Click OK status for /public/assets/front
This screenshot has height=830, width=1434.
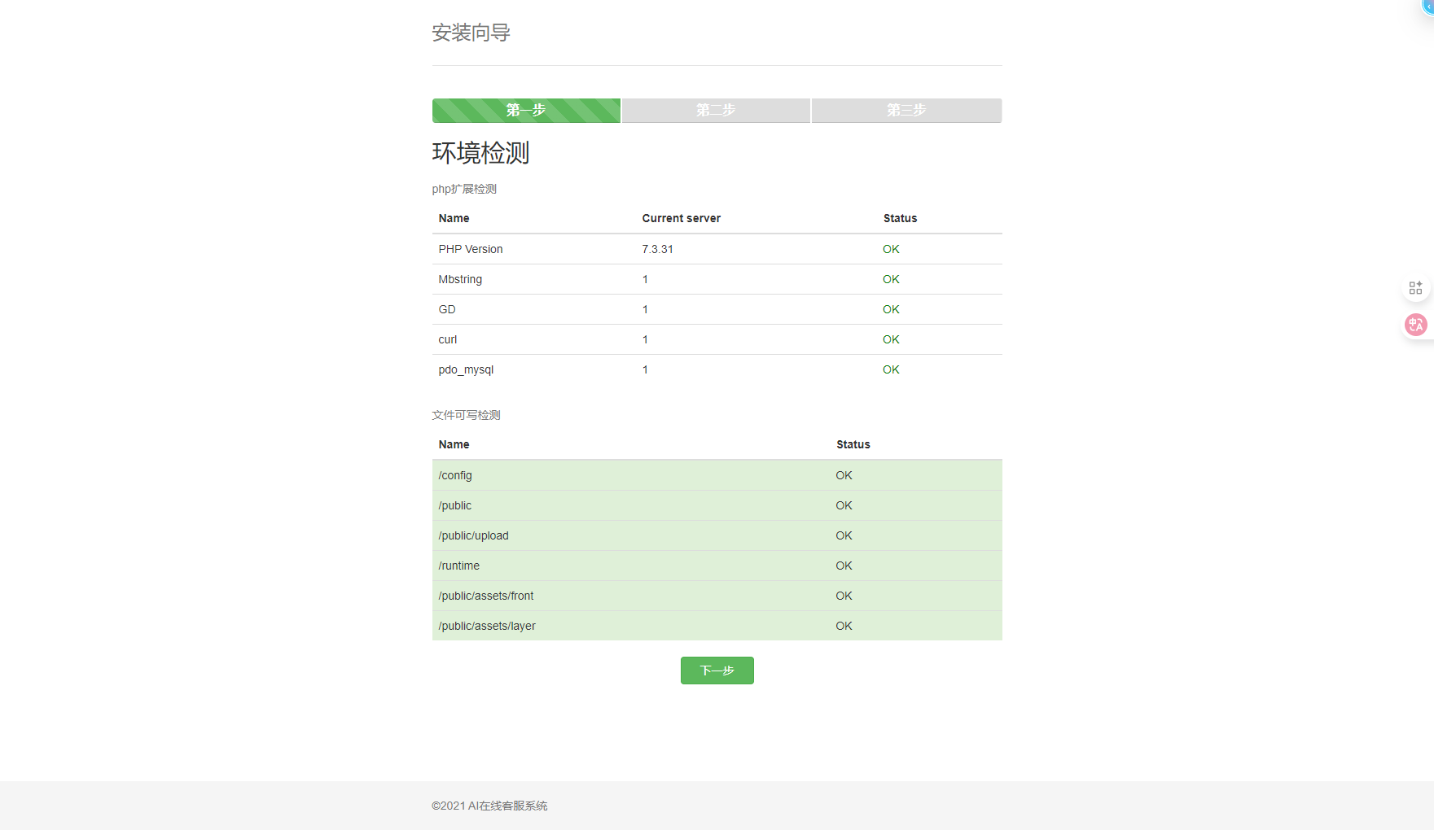tap(844, 596)
